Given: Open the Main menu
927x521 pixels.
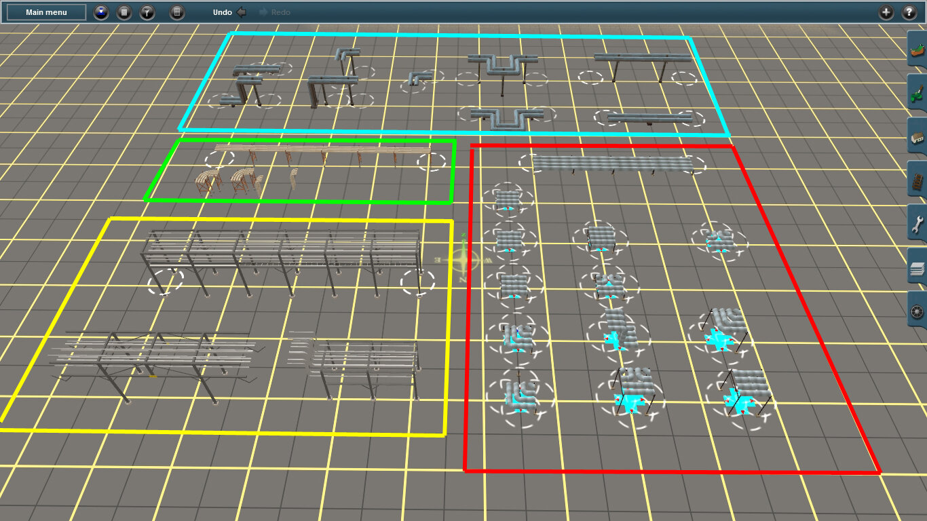Looking at the screenshot, I should (x=46, y=12).
